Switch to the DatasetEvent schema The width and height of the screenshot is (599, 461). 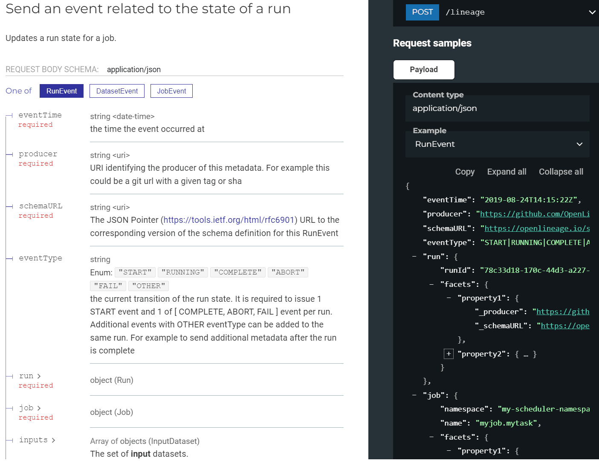(117, 91)
